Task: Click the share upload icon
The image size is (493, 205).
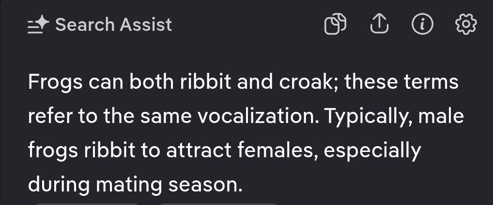Action: [x=379, y=24]
